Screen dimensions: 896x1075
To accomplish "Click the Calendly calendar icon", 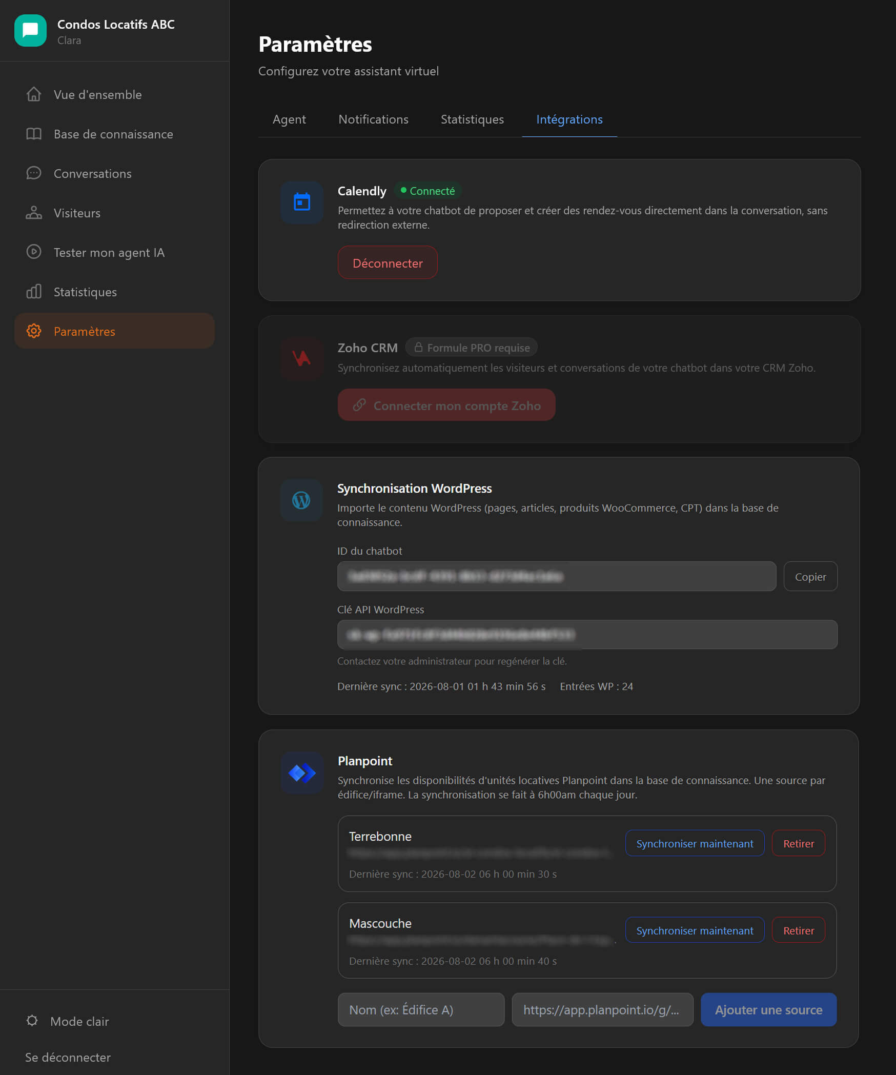I will pyautogui.click(x=302, y=202).
